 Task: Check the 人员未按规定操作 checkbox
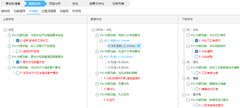197,105
